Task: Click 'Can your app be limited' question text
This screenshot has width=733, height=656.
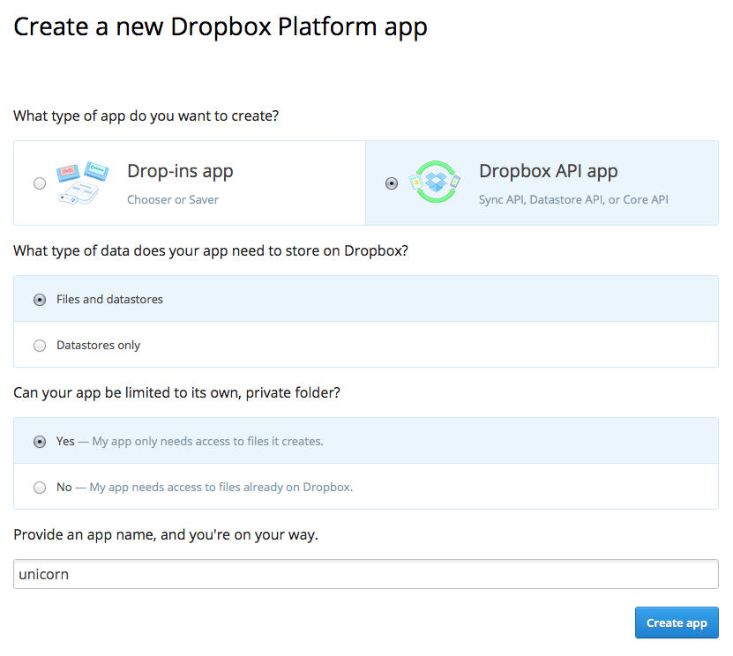Action: [x=176, y=392]
